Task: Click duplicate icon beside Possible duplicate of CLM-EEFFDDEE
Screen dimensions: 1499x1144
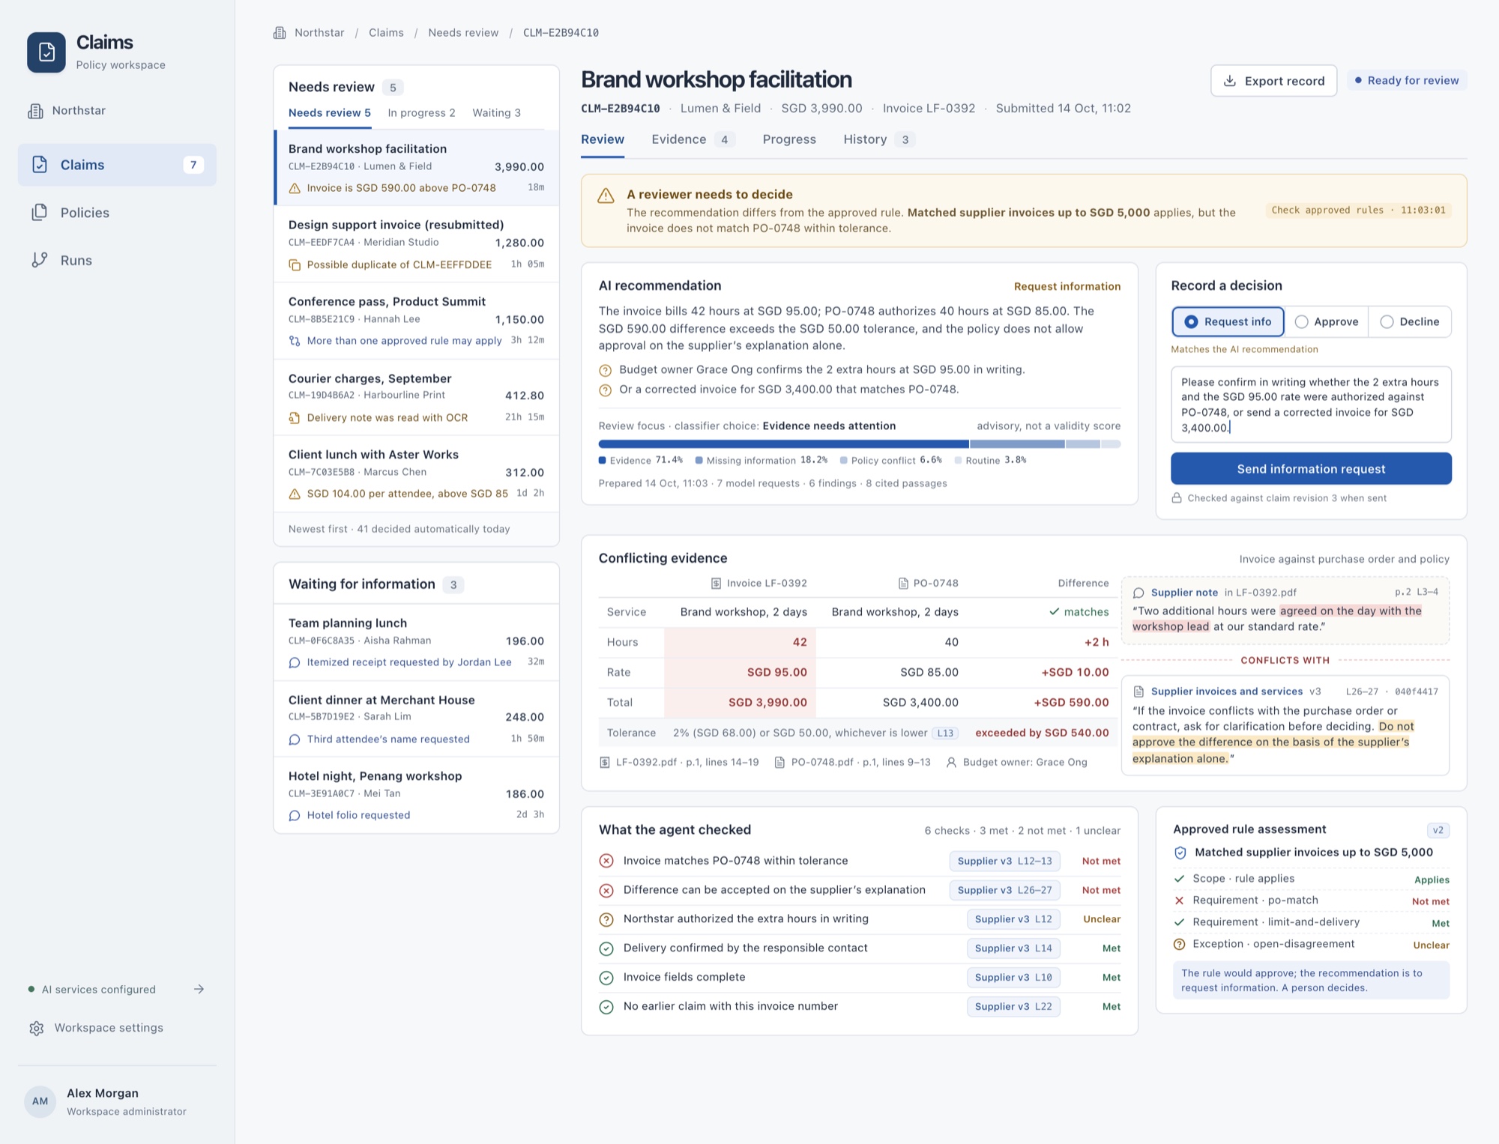Action: (295, 264)
